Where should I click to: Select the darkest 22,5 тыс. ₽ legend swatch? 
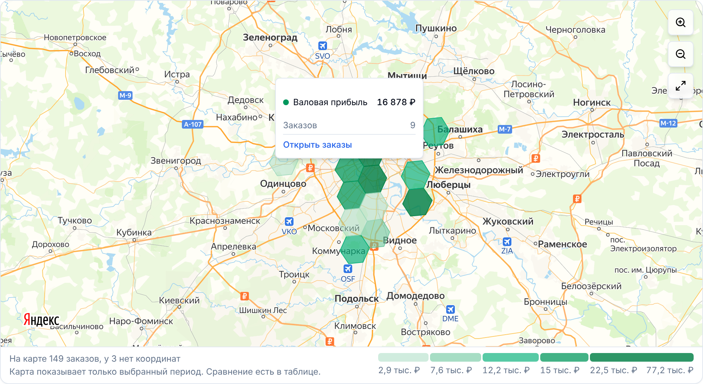(x=641, y=357)
